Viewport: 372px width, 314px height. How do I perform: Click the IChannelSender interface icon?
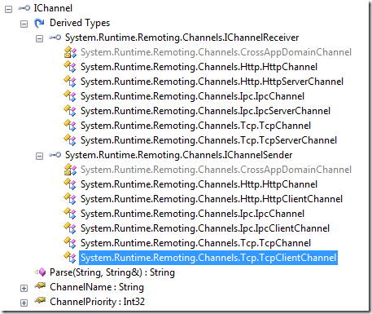[x=55, y=155]
